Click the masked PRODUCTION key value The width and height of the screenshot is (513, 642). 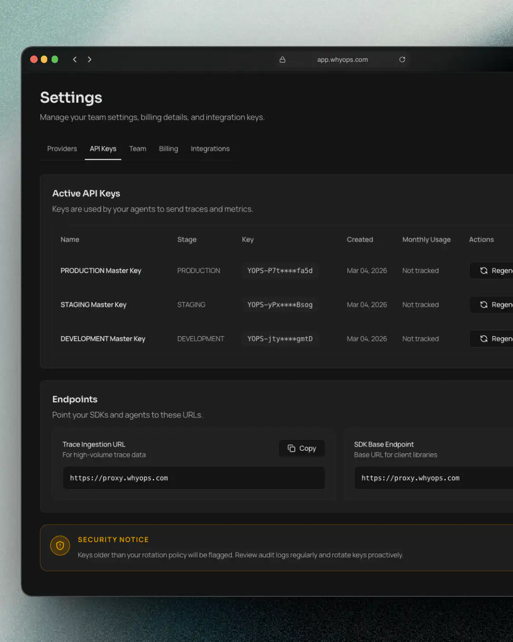point(280,271)
